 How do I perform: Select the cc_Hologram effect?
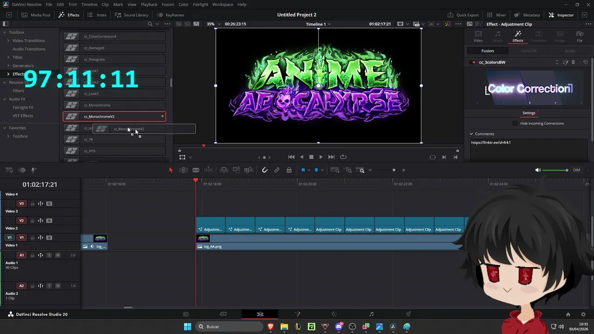tap(114, 59)
